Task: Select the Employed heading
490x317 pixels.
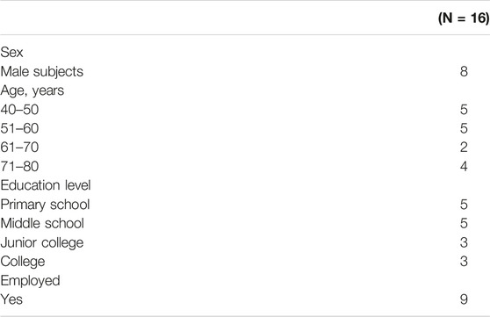Action: tap(30, 281)
